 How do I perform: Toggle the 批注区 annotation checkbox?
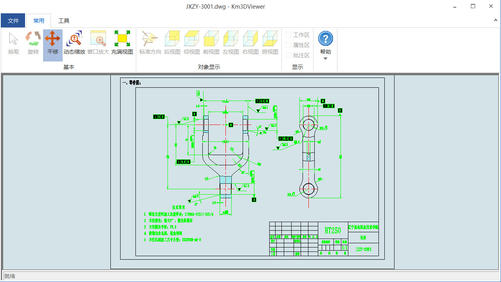pos(288,55)
